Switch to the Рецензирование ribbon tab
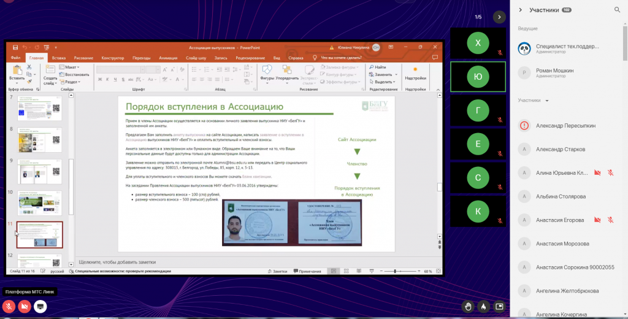This screenshot has width=628, height=319. [x=250, y=58]
